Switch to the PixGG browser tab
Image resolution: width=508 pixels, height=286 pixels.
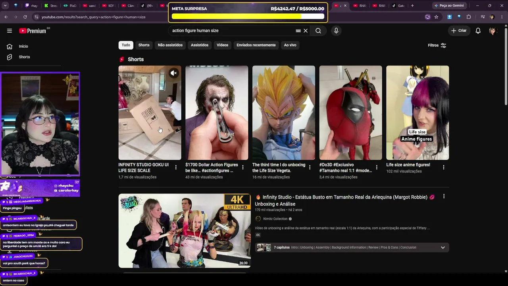coord(70,6)
